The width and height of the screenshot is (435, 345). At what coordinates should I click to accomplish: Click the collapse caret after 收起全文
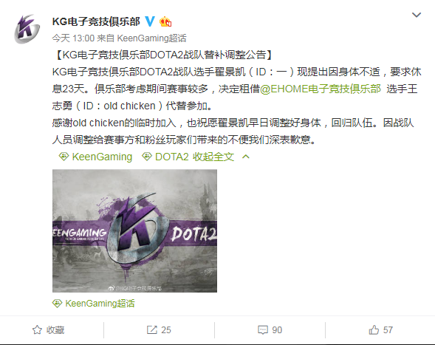[x=246, y=157]
